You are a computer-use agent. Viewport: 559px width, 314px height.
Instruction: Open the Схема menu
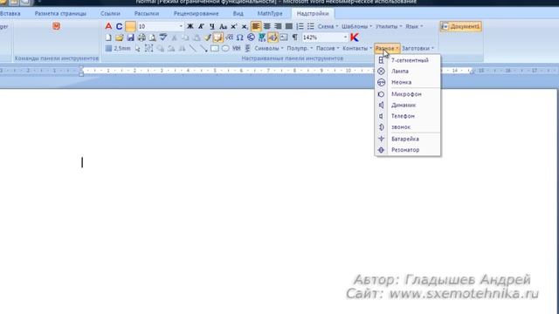tap(328, 26)
